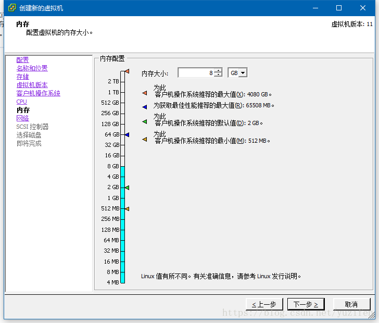The height and width of the screenshot is (323, 379).
Task: Go to 客户机操作系统 wizard step
Action: (39, 93)
